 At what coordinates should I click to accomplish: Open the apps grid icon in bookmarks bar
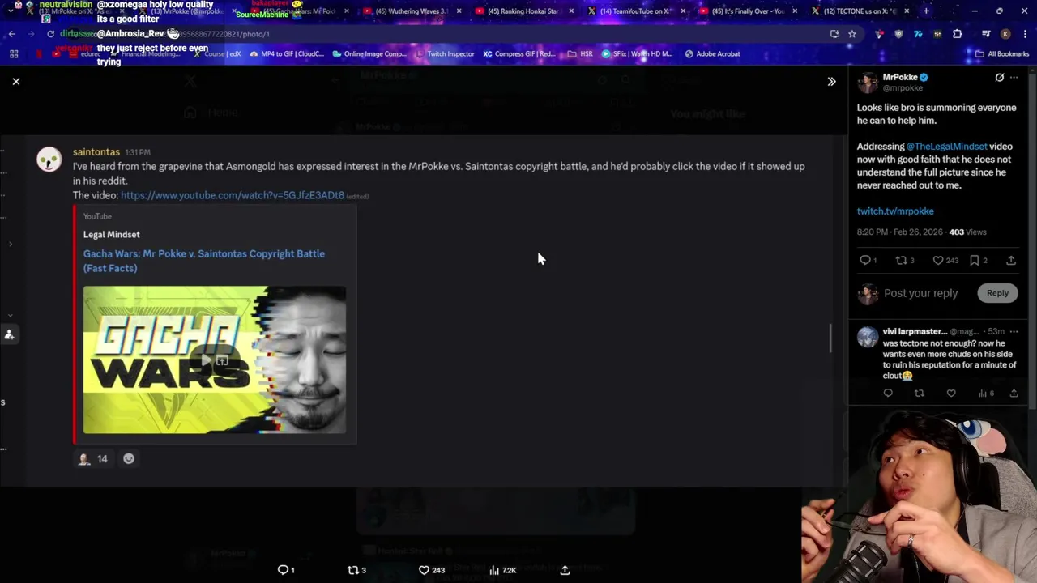(14, 54)
